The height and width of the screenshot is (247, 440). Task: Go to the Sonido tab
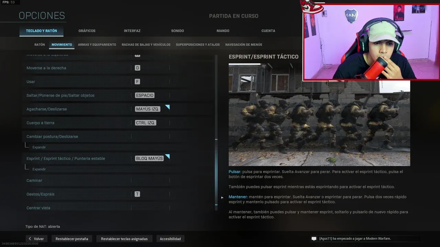(x=178, y=31)
